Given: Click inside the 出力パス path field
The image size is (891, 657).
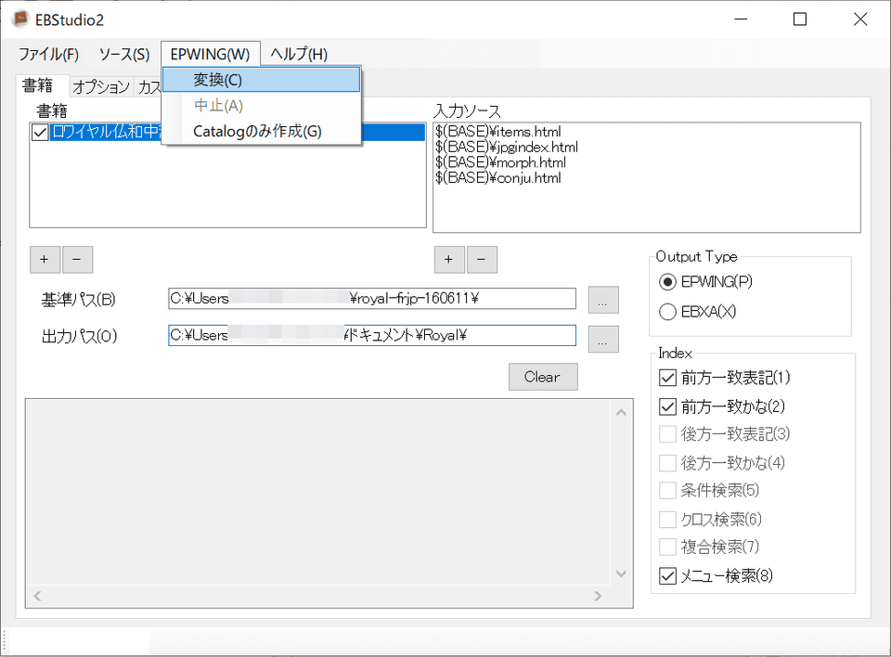Looking at the screenshot, I should 371,335.
